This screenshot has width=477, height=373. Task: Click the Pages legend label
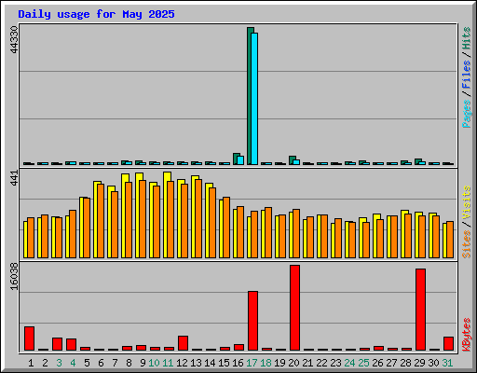467,114
